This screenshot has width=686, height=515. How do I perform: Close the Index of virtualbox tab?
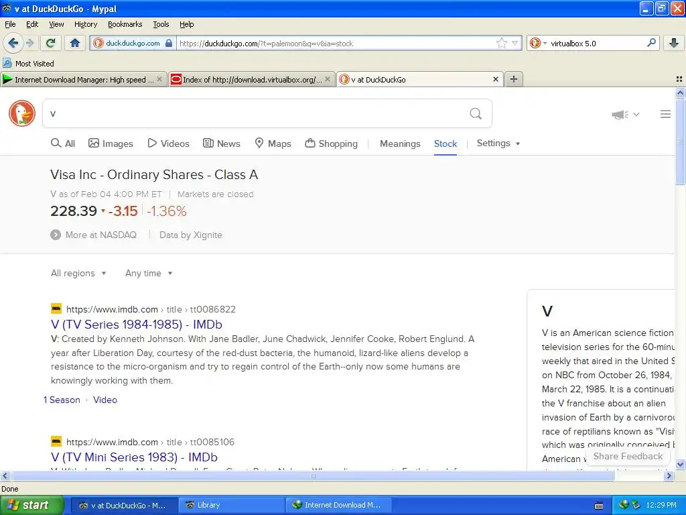(328, 79)
